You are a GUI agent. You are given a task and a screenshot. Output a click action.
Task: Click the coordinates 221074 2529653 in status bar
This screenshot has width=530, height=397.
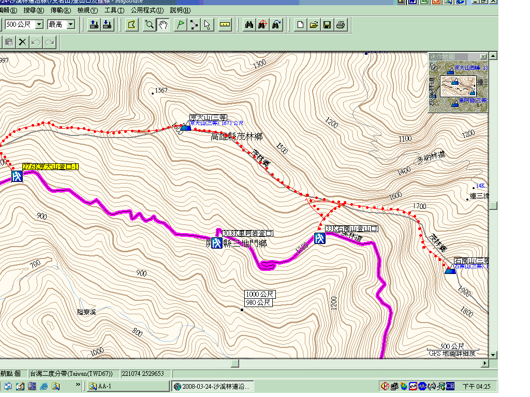click(x=143, y=374)
